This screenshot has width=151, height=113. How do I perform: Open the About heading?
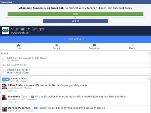click(5, 53)
